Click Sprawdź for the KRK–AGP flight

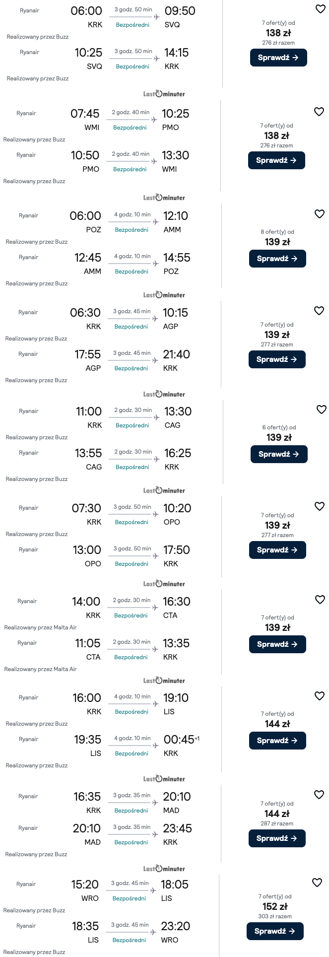277,359
